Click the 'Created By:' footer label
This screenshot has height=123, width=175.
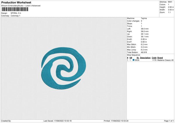6,121
